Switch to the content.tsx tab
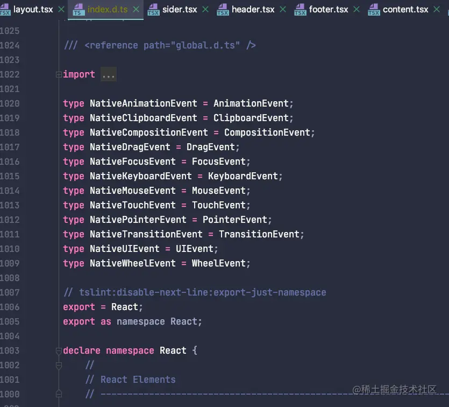This screenshot has height=407, width=449. coord(406,9)
